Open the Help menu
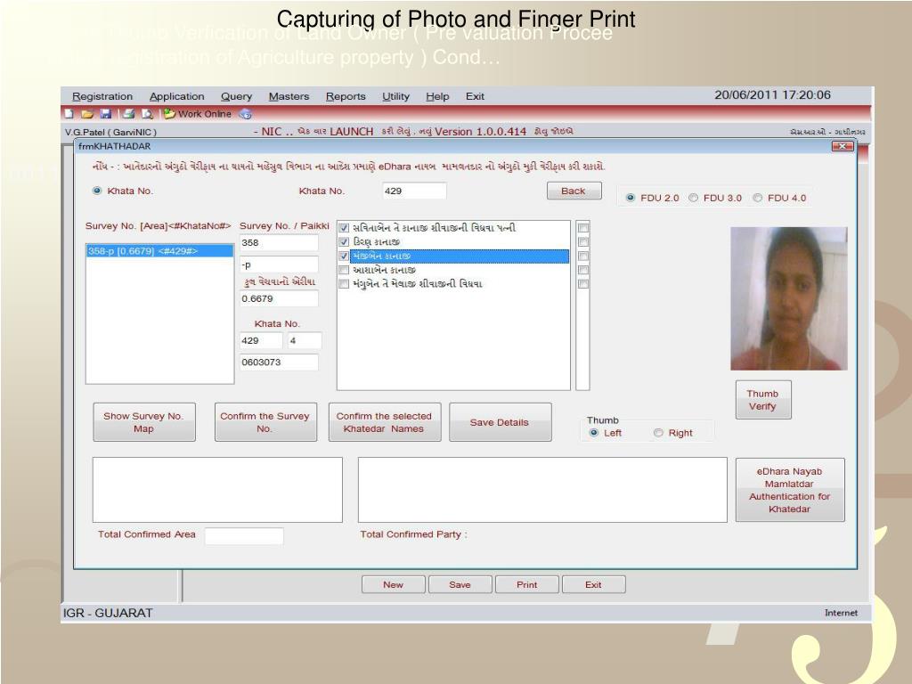The height and width of the screenshot is (684, 912). click(x=437, y=96)
